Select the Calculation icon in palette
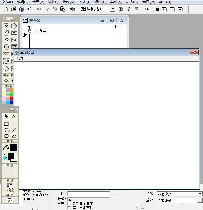This screenshot has width=203, height=210. tap(14, 33)
